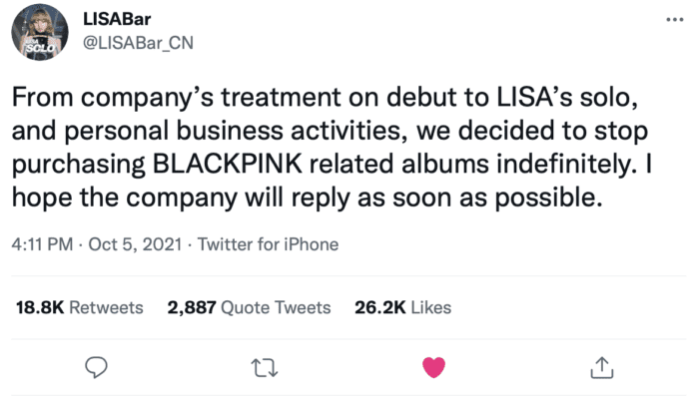The image size is (699, 403).
Task: Click the 26.2K like count number
Action: tap(380, 307)
